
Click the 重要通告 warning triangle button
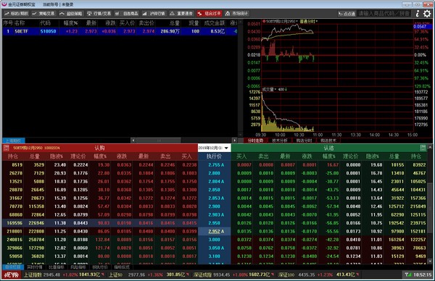coord(181,13)
